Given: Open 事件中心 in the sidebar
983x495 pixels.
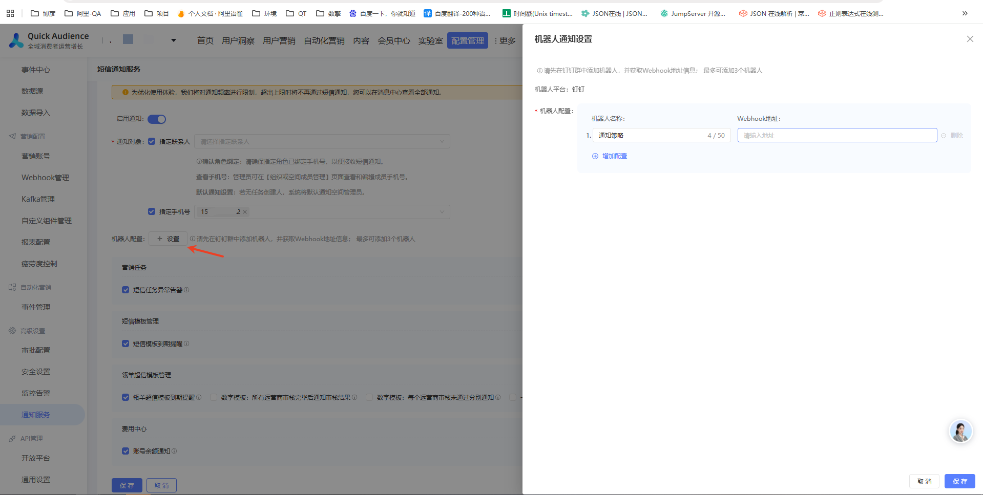Looking at the screenshot, I should tap(36, 70).
